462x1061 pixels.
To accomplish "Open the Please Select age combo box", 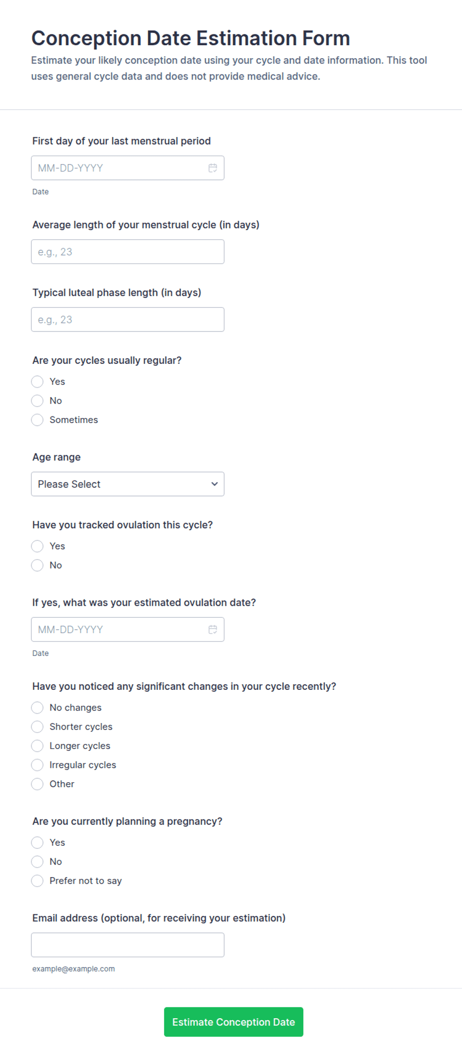I will pos(128,484).
